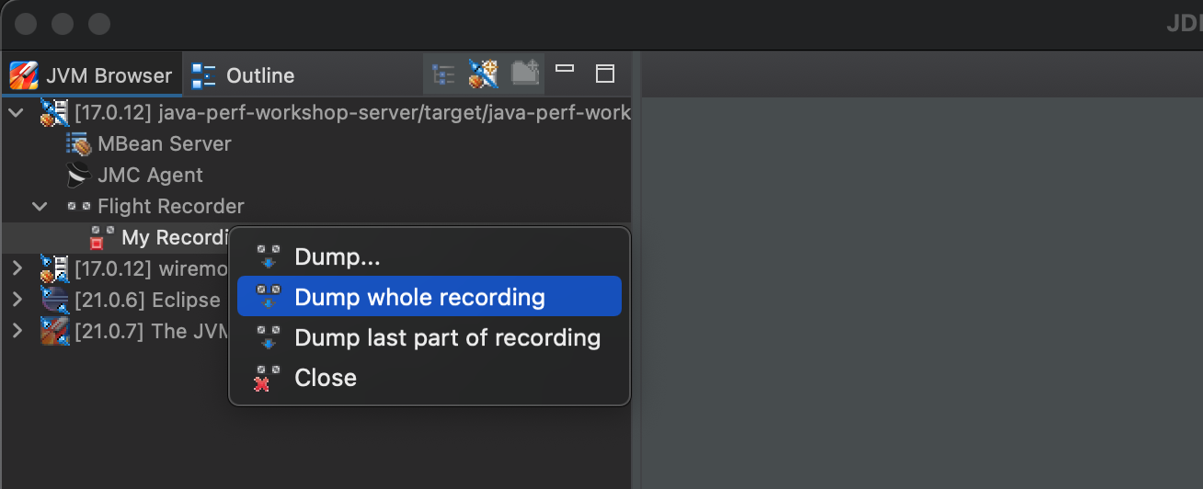Click the Flight Recorder tree label
This screenshot has width=1203, height=489.
pyautogui.click(x=171, y=206)
